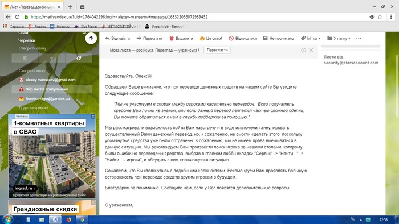Open the Чернетки drafts folder
Image resolution: width=399 pixels, height=224 pixels.
coord(26,40)
